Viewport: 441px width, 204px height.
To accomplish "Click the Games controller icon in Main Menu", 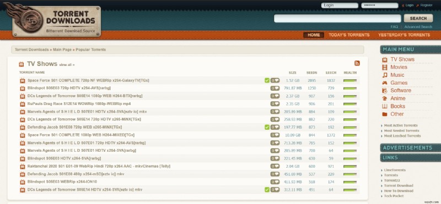I will click(x=385, y=83).
